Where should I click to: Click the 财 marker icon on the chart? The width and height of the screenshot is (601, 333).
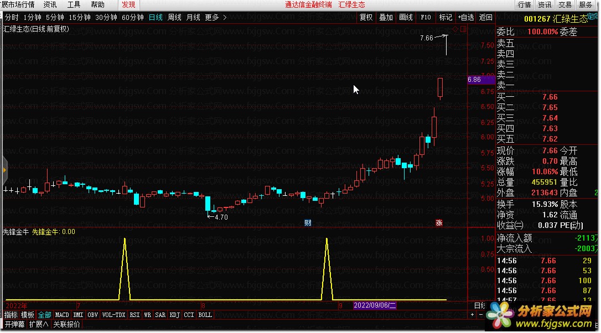[307, 222]
